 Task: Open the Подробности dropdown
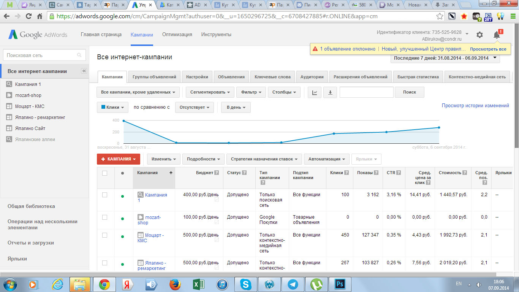[x=203, y=159]
